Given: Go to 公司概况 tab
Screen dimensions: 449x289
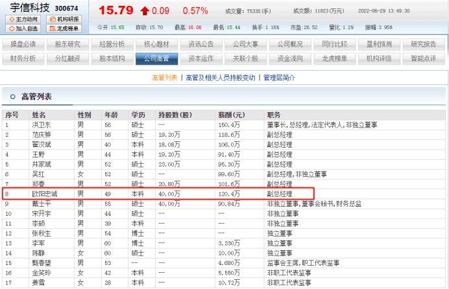Looking at the screenshot, I should click(x=290, y=44).
